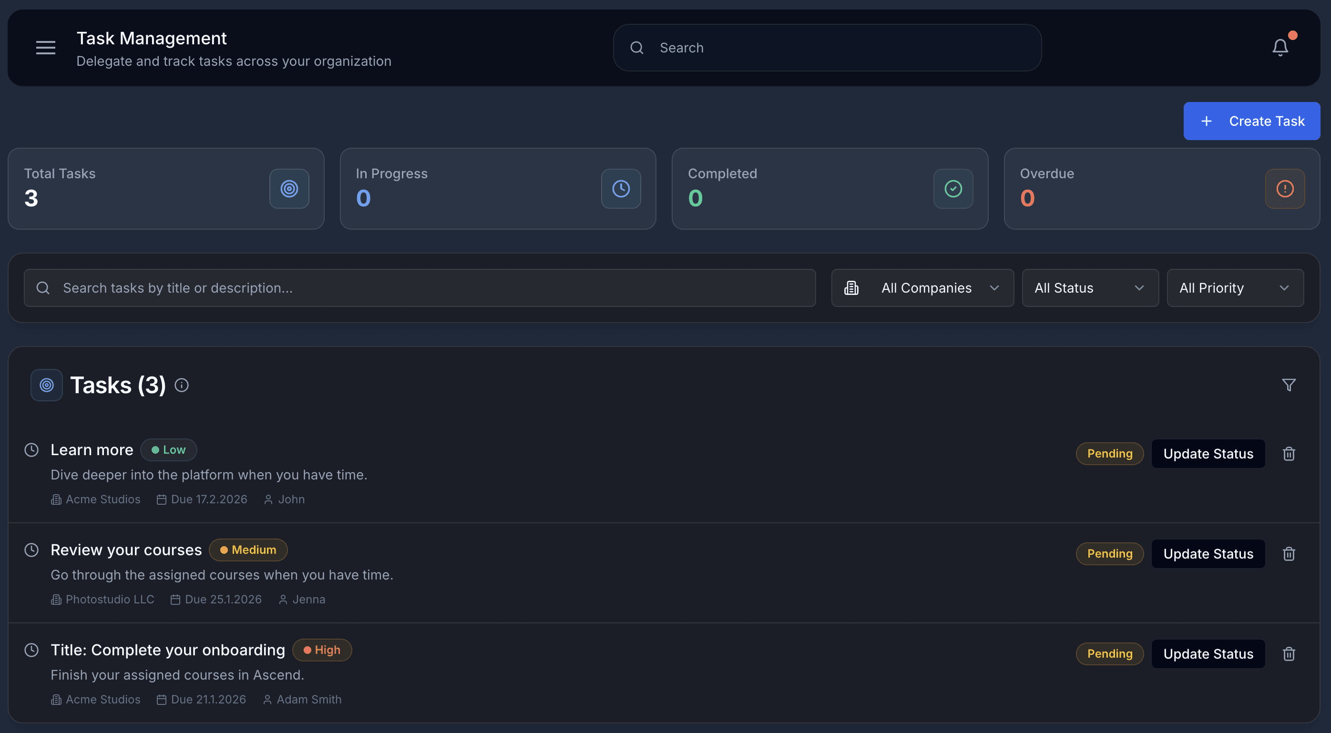Screen dimensions: 1331x733
Task: Click the In Progress clock icon
Action: (x=621, y=189)
